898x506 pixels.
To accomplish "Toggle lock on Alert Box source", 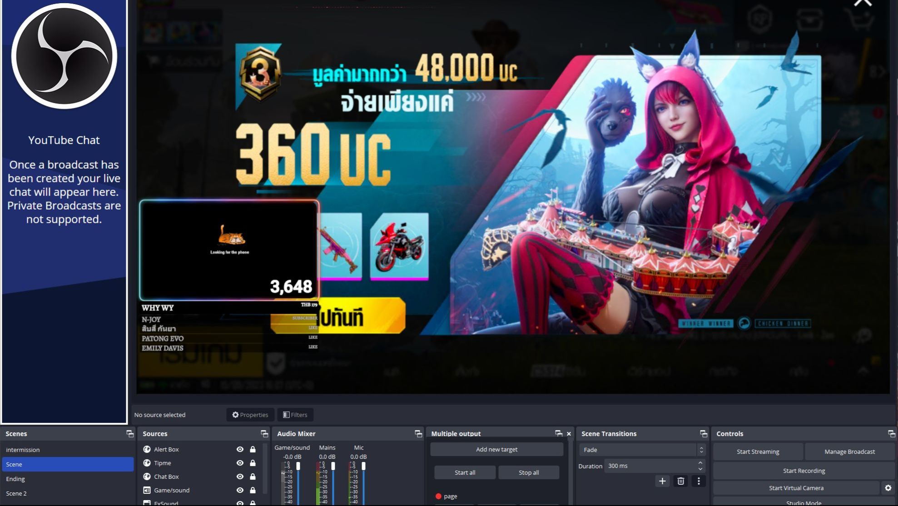I will tap(253, 449).
